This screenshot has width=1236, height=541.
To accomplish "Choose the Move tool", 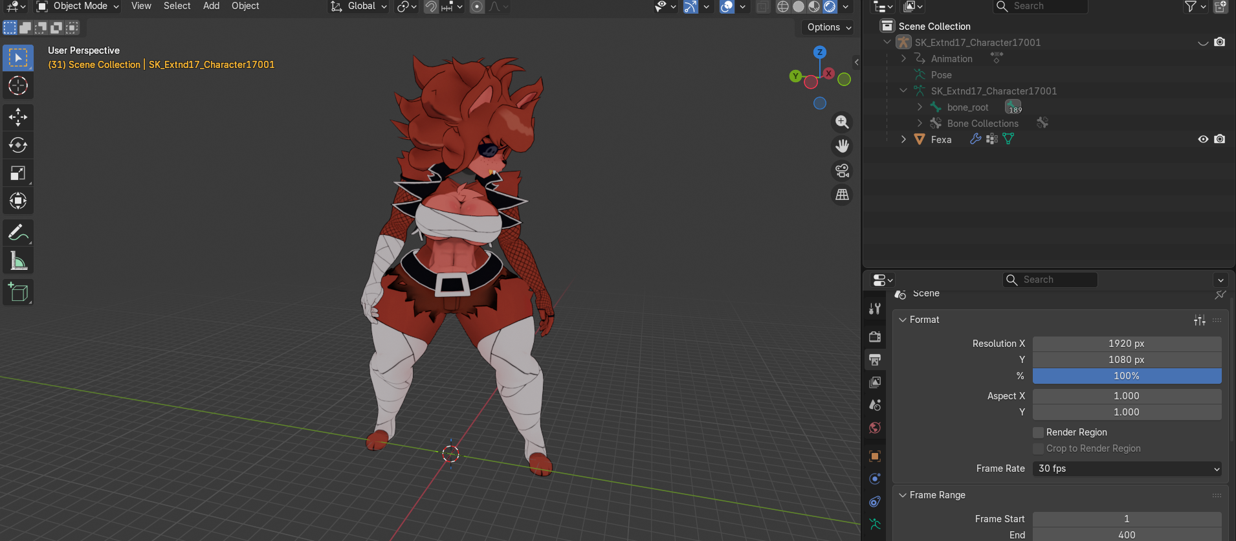I will (18, 117).
